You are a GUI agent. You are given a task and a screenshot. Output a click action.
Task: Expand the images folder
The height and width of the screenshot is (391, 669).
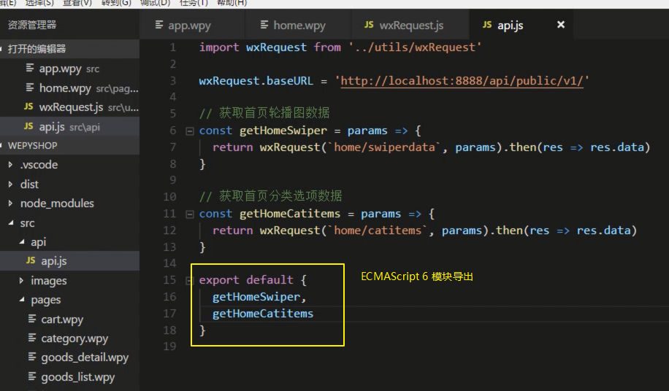pos(21,281)
